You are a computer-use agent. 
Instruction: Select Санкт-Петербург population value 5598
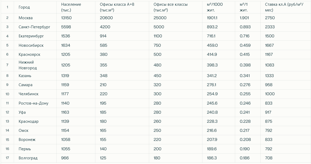click(x=76, y=27)
